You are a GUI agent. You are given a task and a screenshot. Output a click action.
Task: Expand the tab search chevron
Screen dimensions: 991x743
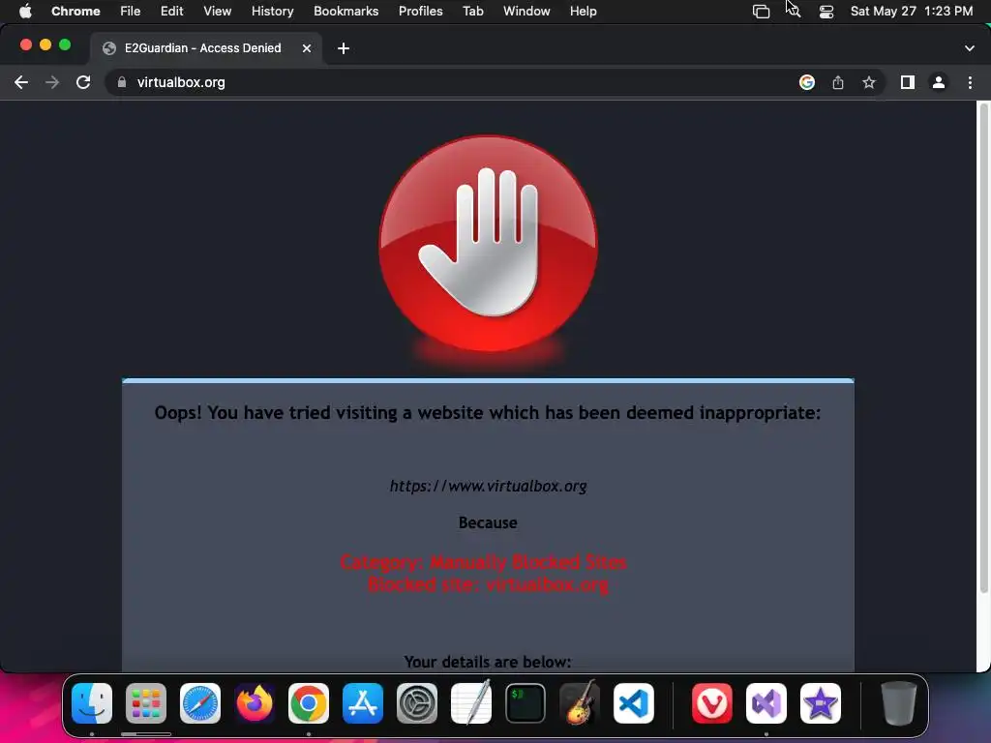(x=970, y=48)
